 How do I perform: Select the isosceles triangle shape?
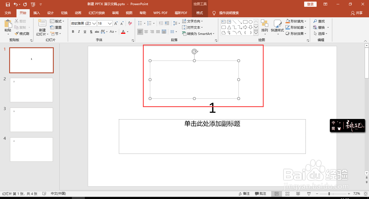229,27
